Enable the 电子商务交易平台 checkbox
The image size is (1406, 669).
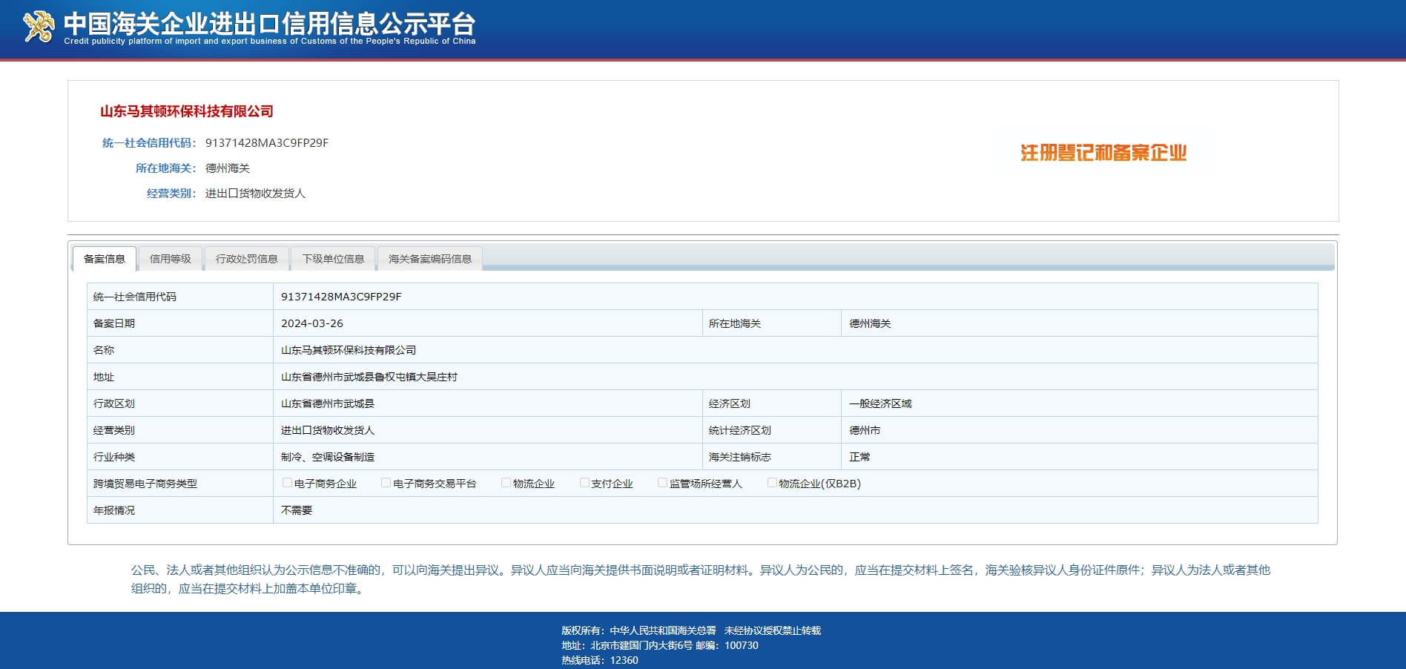click(386, 483)
